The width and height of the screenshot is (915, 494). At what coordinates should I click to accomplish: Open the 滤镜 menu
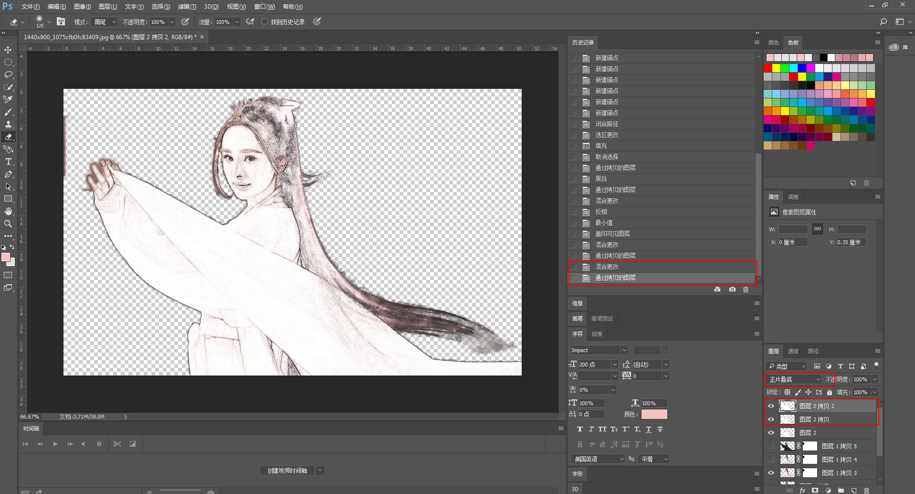(x=187, y=7)
